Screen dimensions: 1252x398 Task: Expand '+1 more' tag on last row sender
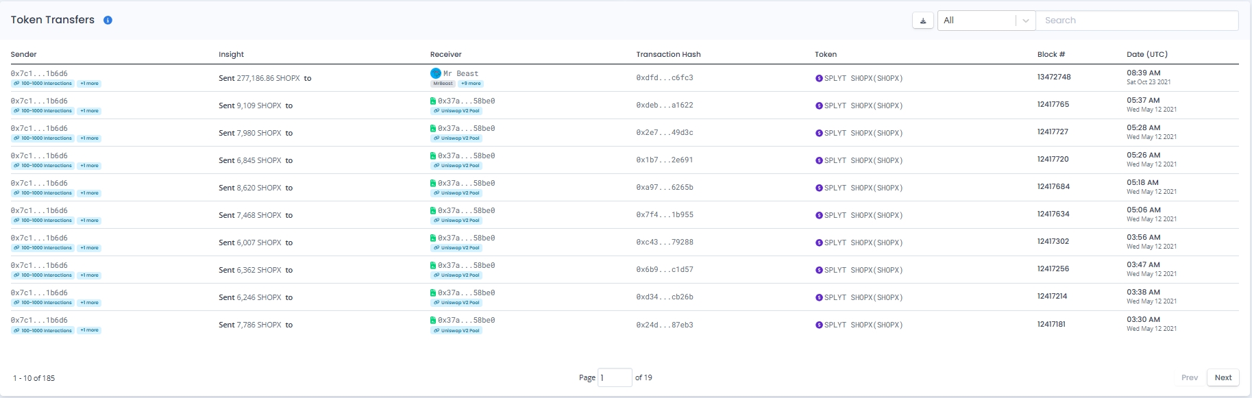pyautogui.click(x=89, y=330)
